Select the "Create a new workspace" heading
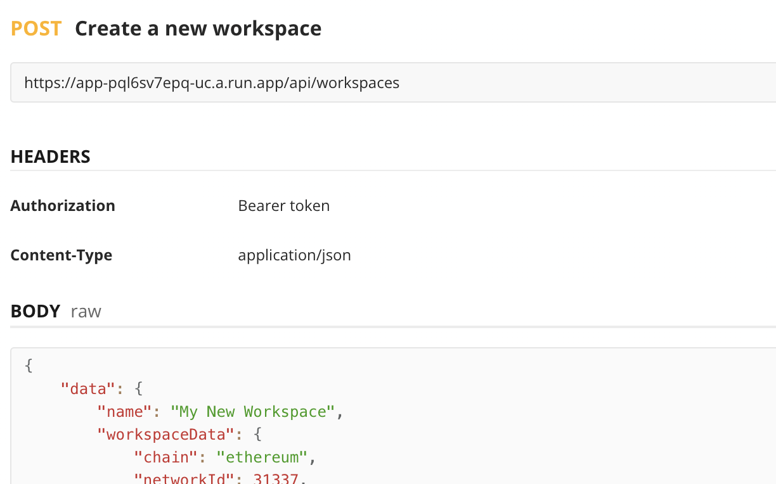The image size is (776, 484). tap(198, 29)
